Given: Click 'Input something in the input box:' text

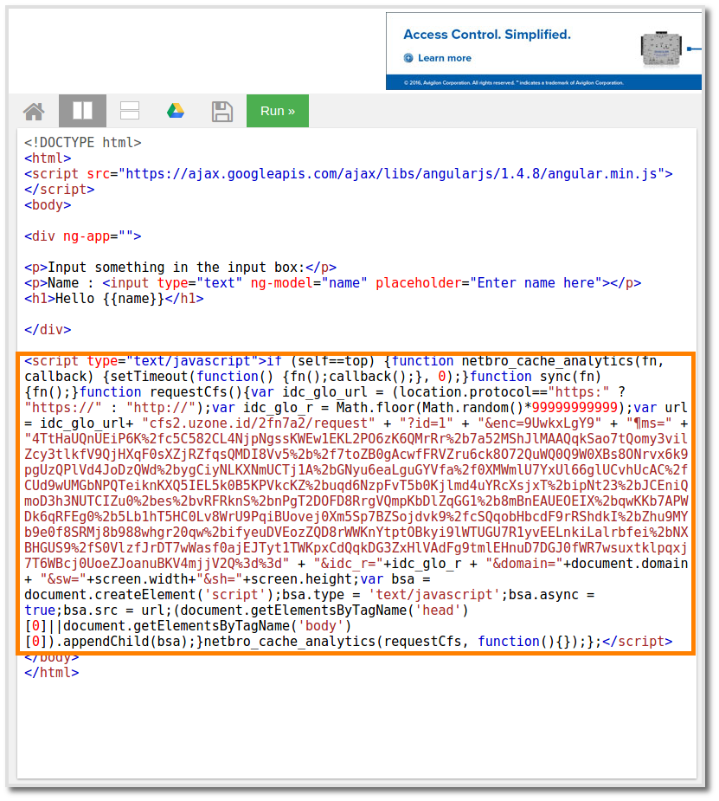Looking at the screenshot, I should click(177, 268).
